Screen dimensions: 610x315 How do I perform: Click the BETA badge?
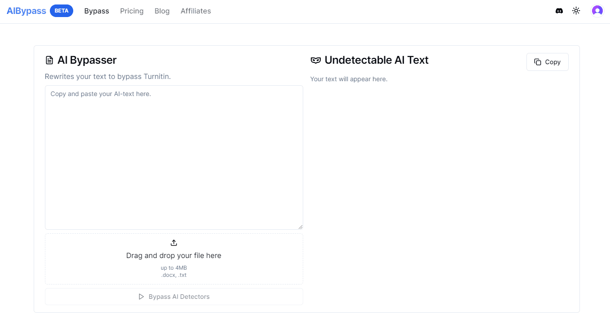62,11
